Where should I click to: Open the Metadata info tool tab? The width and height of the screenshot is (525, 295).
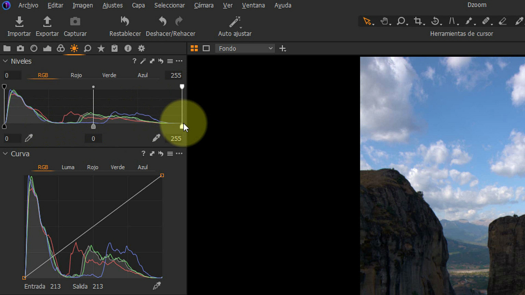coord(128,48)
